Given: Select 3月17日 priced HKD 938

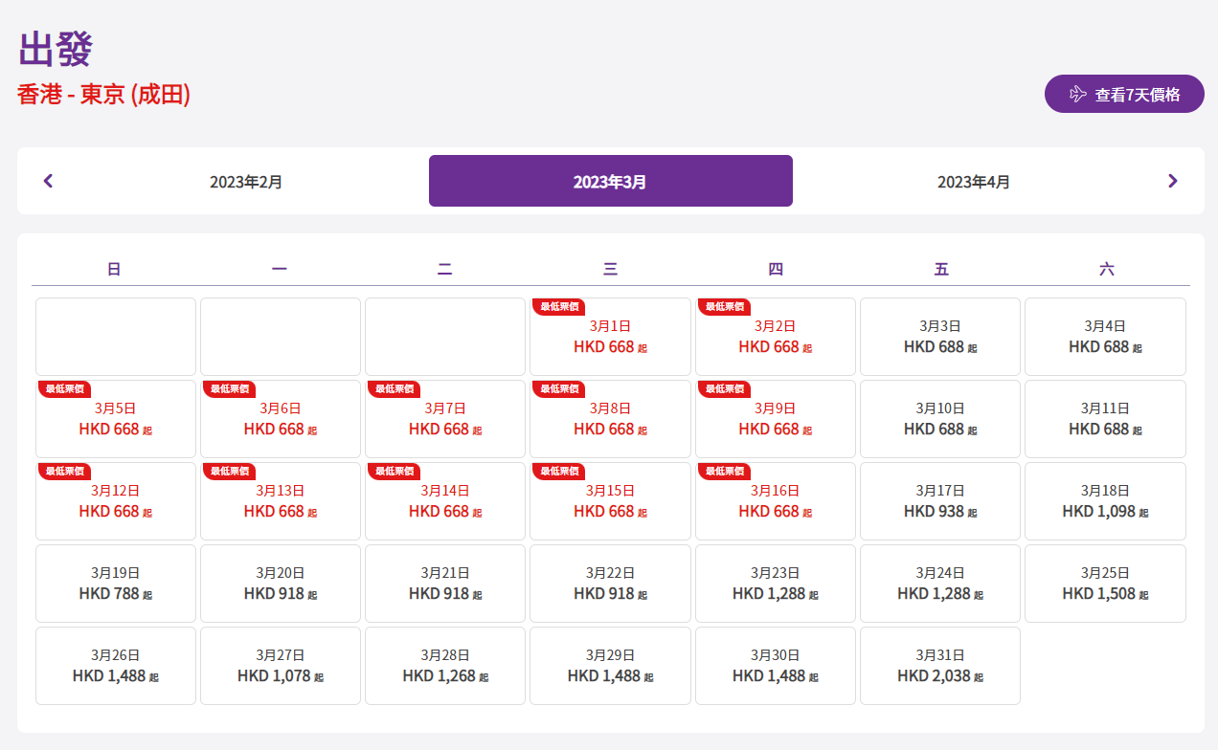Looking at the screenshot, I should [x=940, y=501].
